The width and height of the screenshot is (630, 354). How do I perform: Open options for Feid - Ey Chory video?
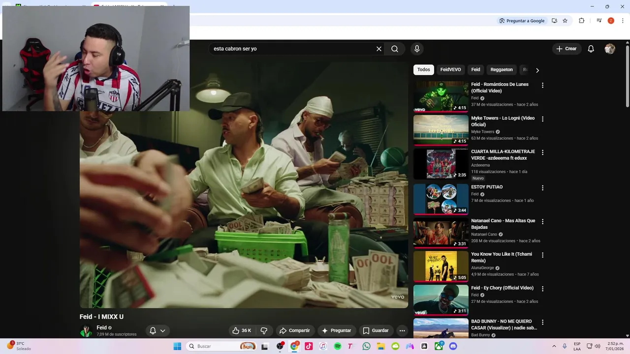pos(543,289)
